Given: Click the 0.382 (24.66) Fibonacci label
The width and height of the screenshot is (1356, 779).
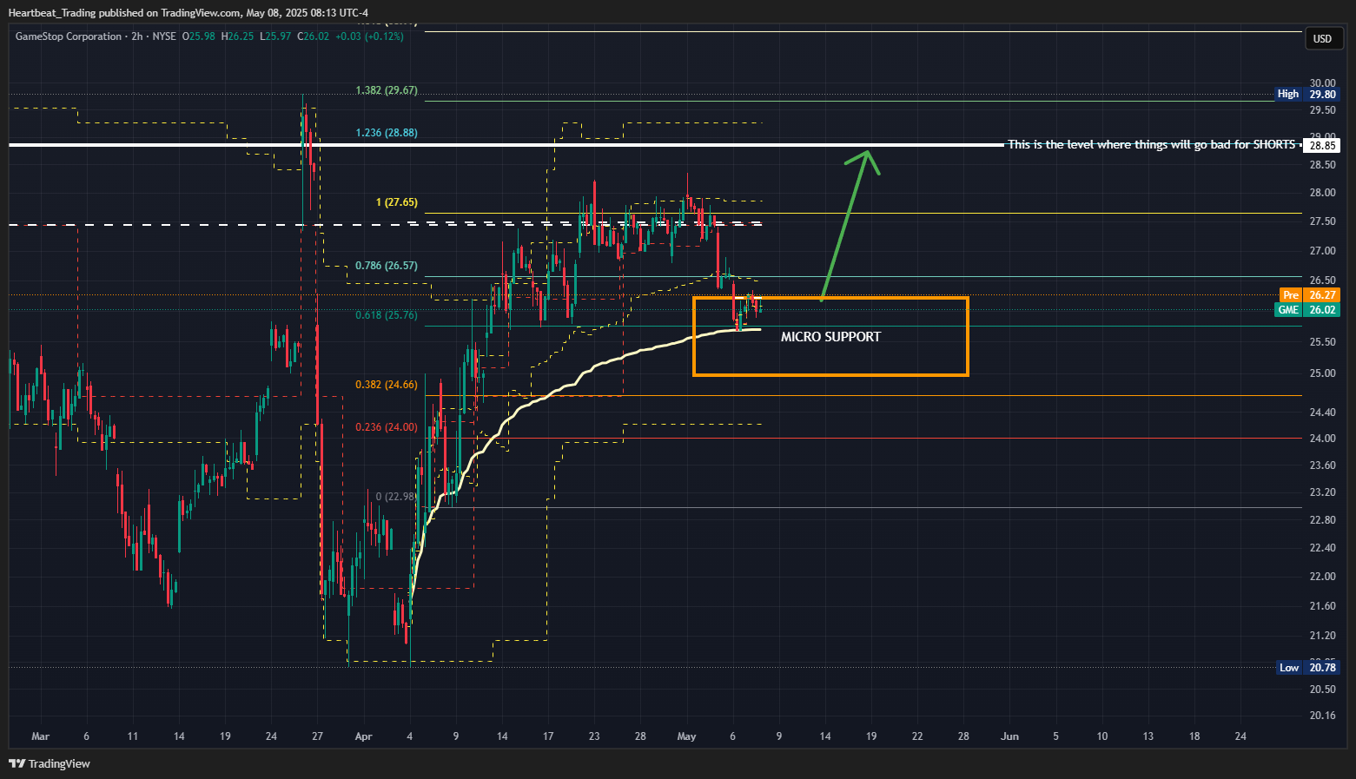Looking at the screenshot, I should (387, 385).
